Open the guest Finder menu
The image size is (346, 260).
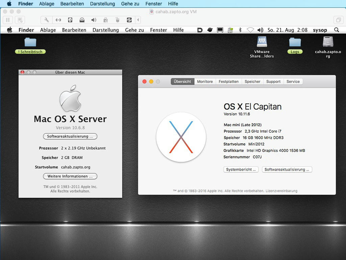[26, 30]
